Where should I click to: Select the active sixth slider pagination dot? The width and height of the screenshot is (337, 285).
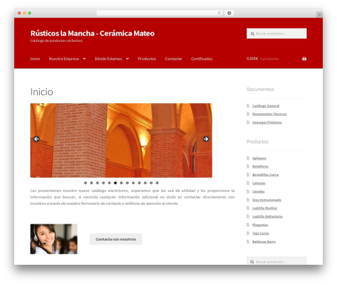click(x=115, y=183)
